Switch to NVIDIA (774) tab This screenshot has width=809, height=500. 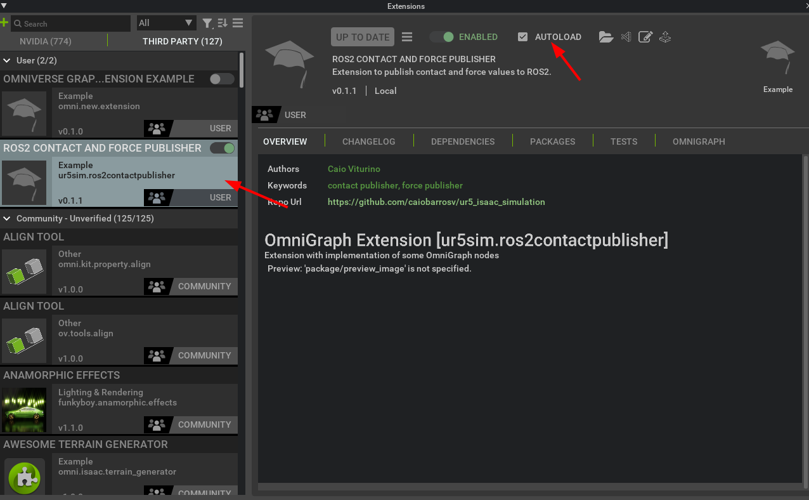point(46,41)
